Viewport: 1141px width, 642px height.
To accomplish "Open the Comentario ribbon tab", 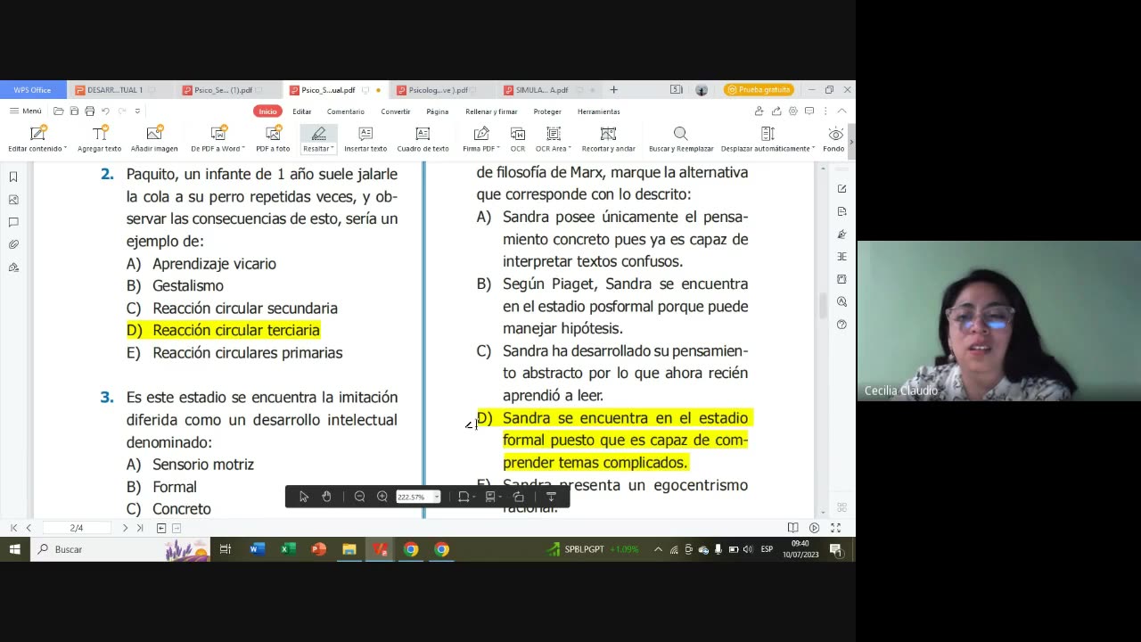I will coord(346,111).
